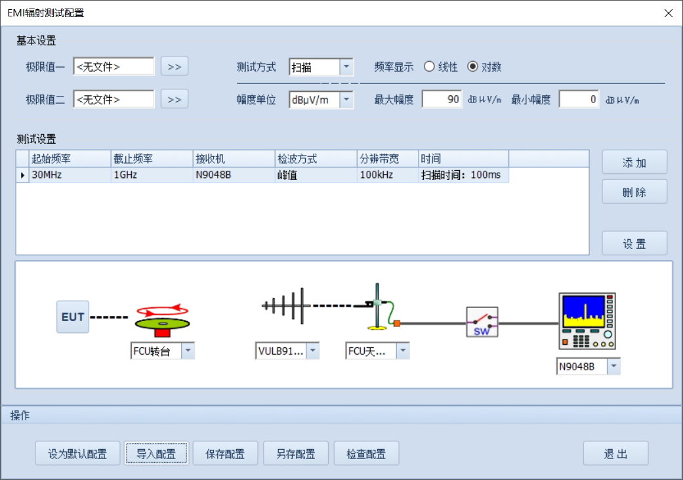Click the EUT device icon
This screenshot has width=683, height=480.
pos(72,317)
